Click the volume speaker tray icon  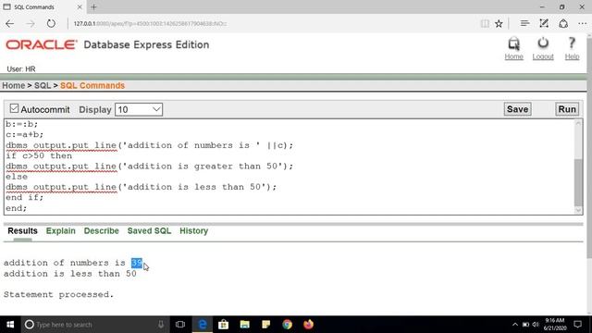tap(536, 325)
